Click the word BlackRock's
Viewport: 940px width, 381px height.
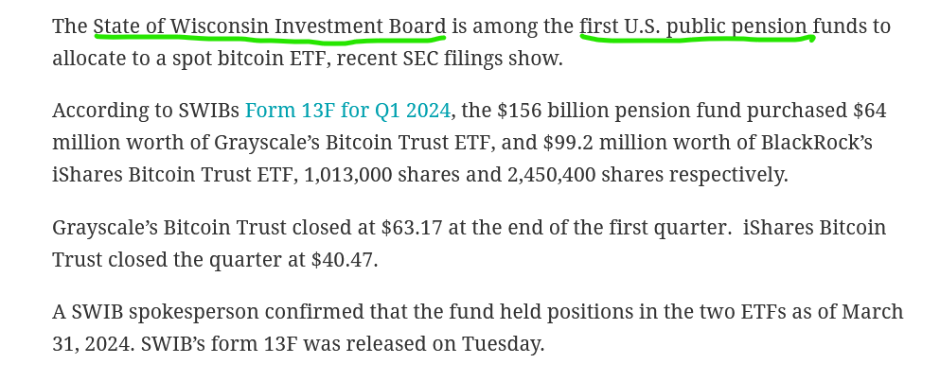coord(817,143)
